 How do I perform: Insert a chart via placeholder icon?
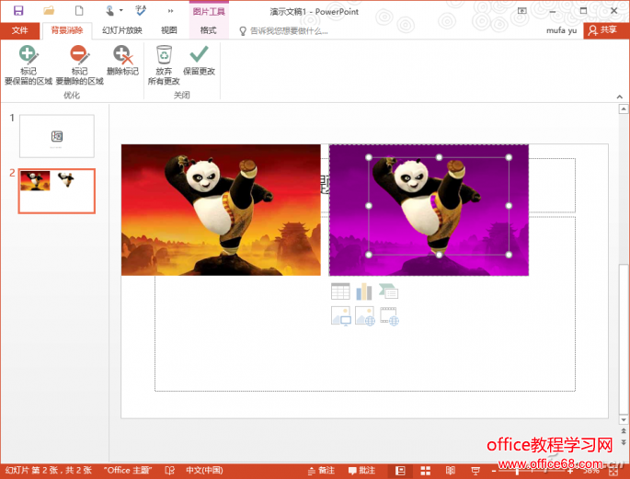coord(364,291)
